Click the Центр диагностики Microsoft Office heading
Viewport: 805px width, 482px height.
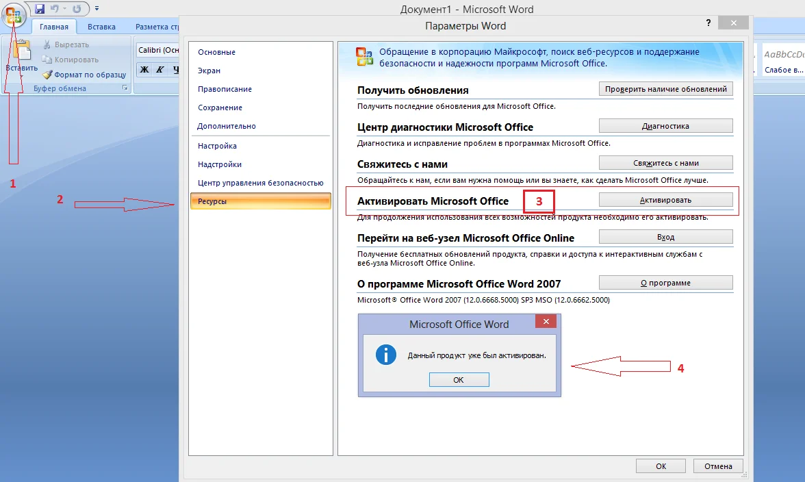pyautogui.click(x=445, y=127)
